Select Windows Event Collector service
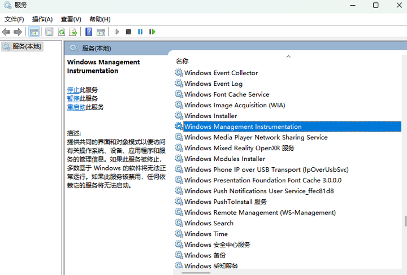 221,73
